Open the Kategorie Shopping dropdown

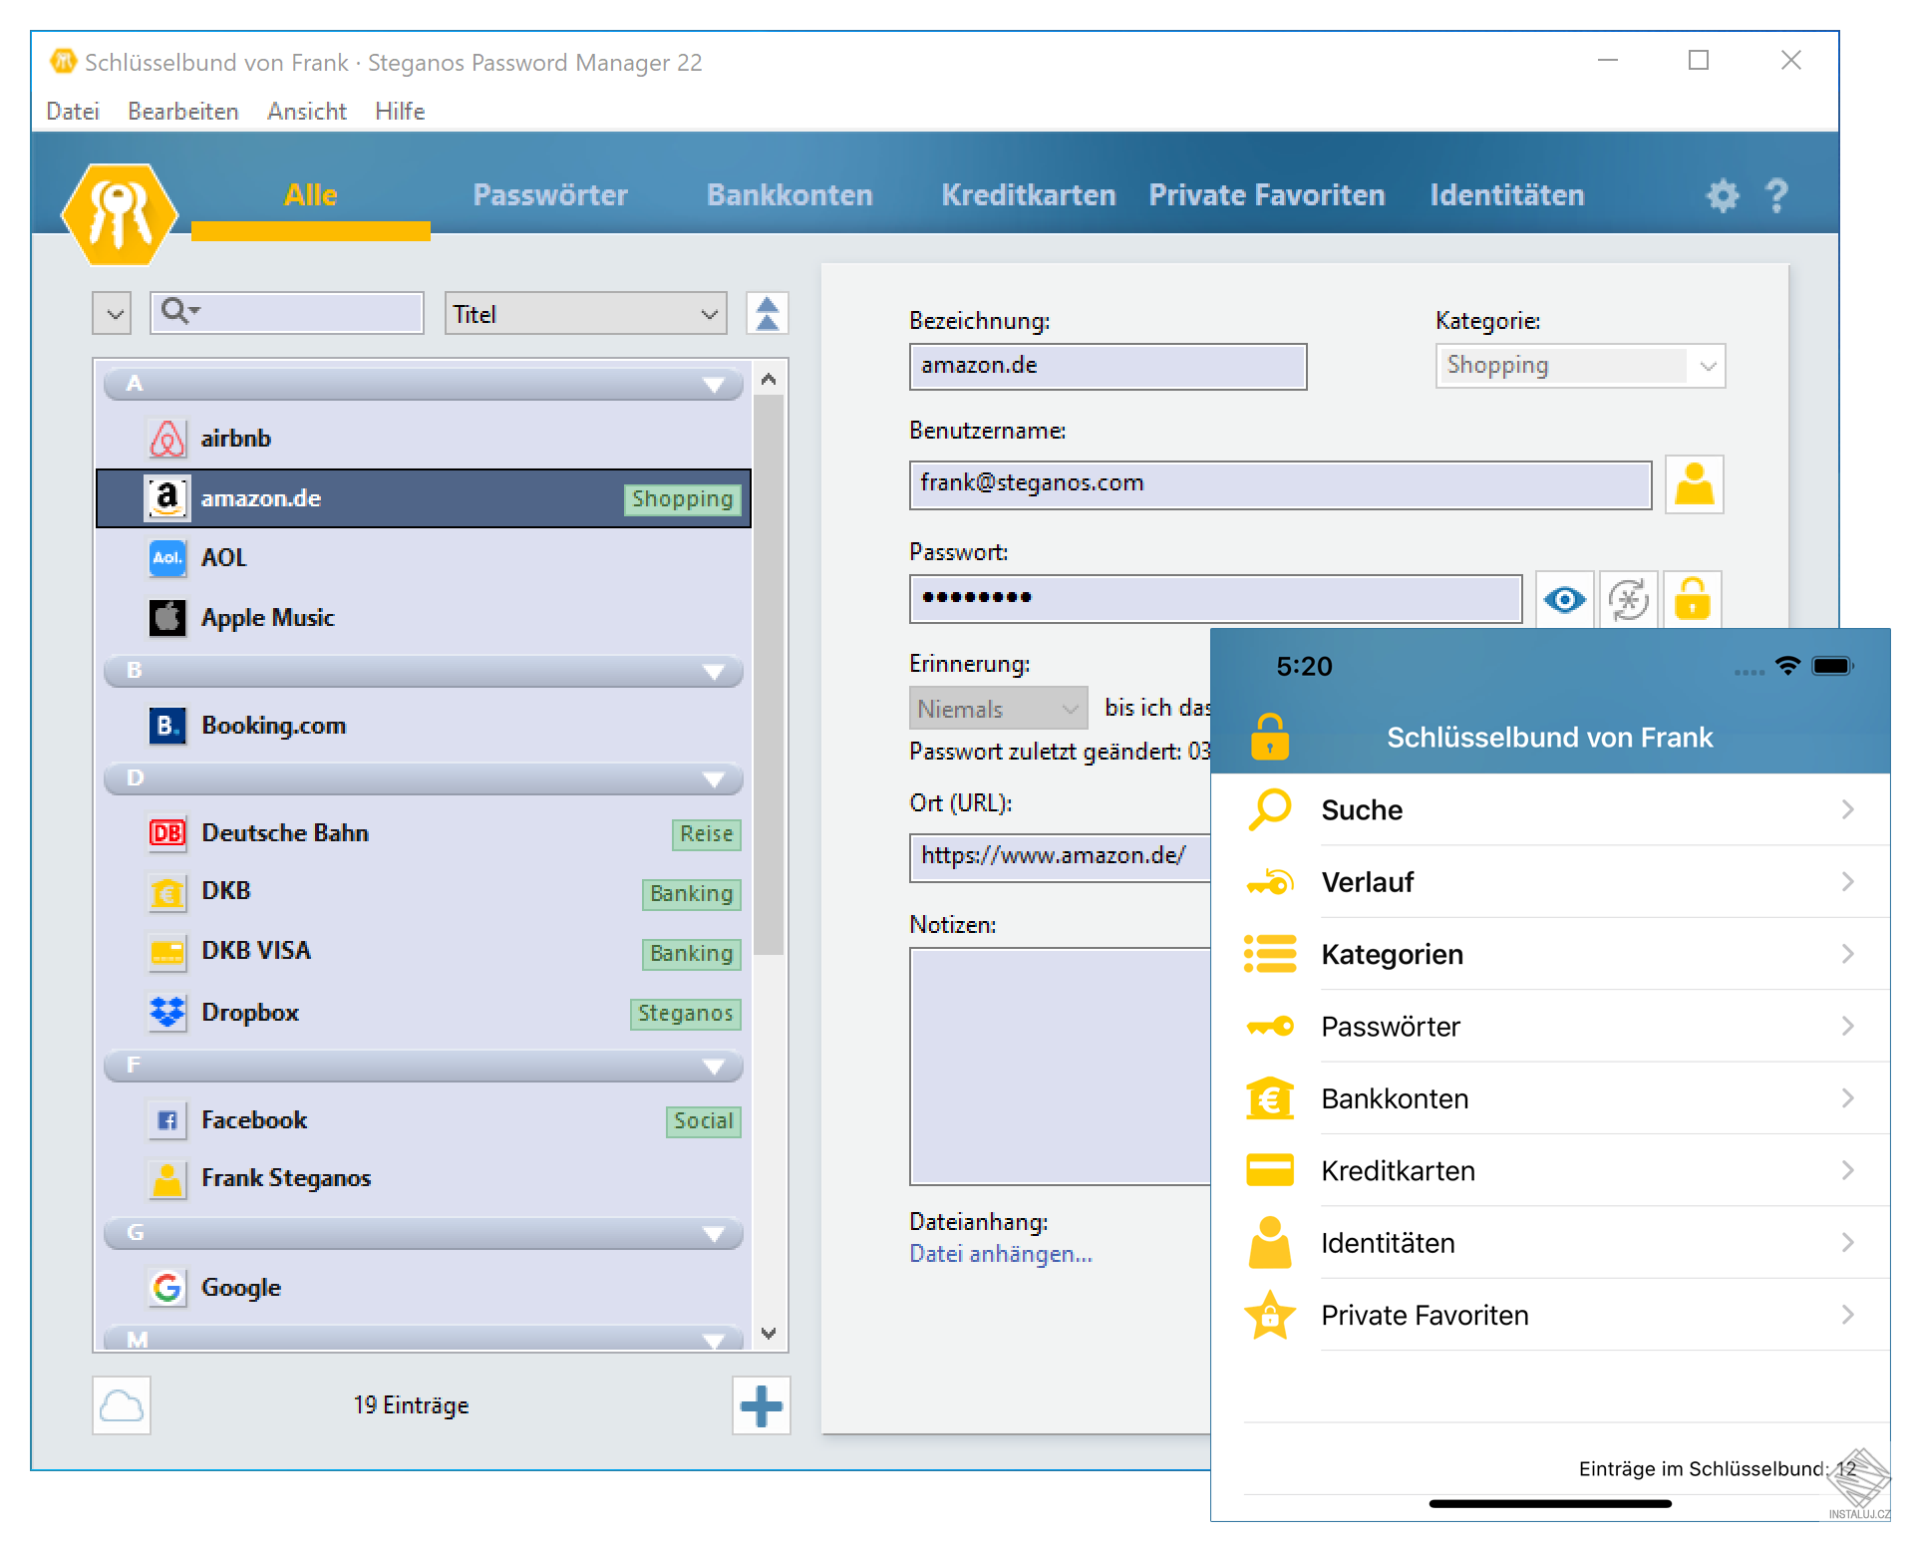1578,365
